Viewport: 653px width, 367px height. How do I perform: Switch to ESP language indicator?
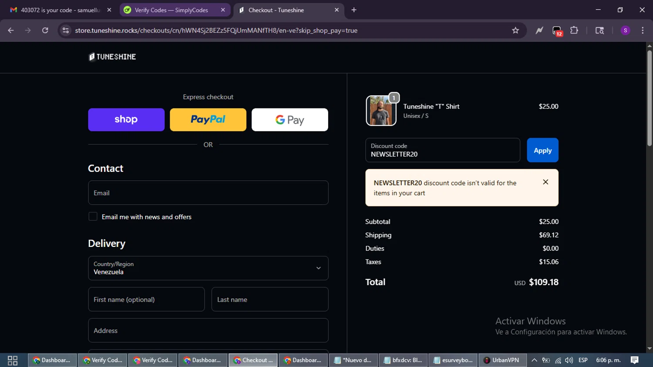click(x=583, y=360)
